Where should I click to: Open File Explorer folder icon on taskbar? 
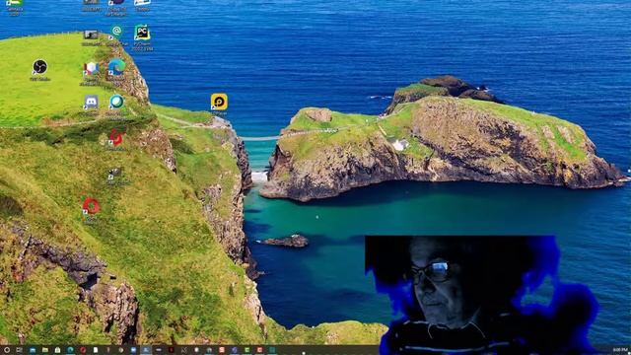[44, 350]
